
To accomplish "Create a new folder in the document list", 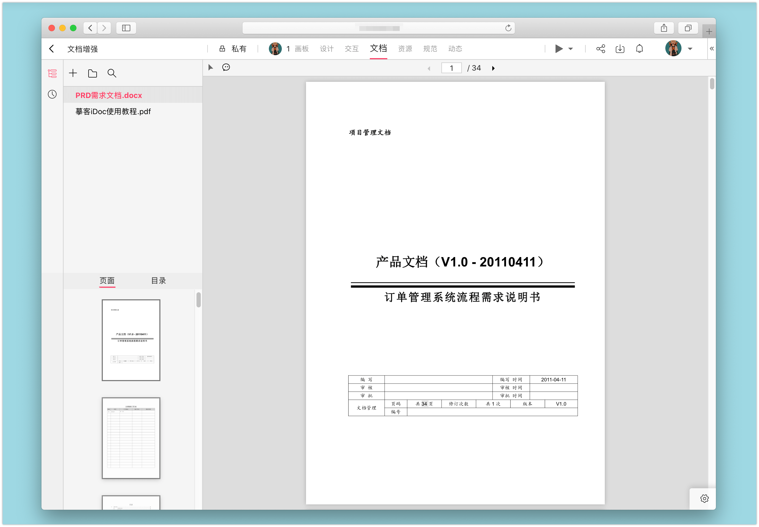I will (92, 73).
